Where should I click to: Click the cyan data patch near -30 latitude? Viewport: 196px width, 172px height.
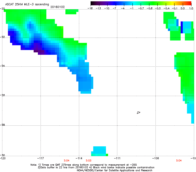pyautogui.click(x=100, y=151)
